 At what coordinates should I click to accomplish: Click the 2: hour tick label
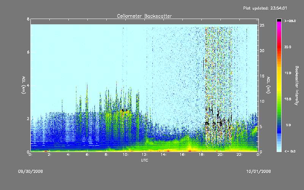[50, 155]
